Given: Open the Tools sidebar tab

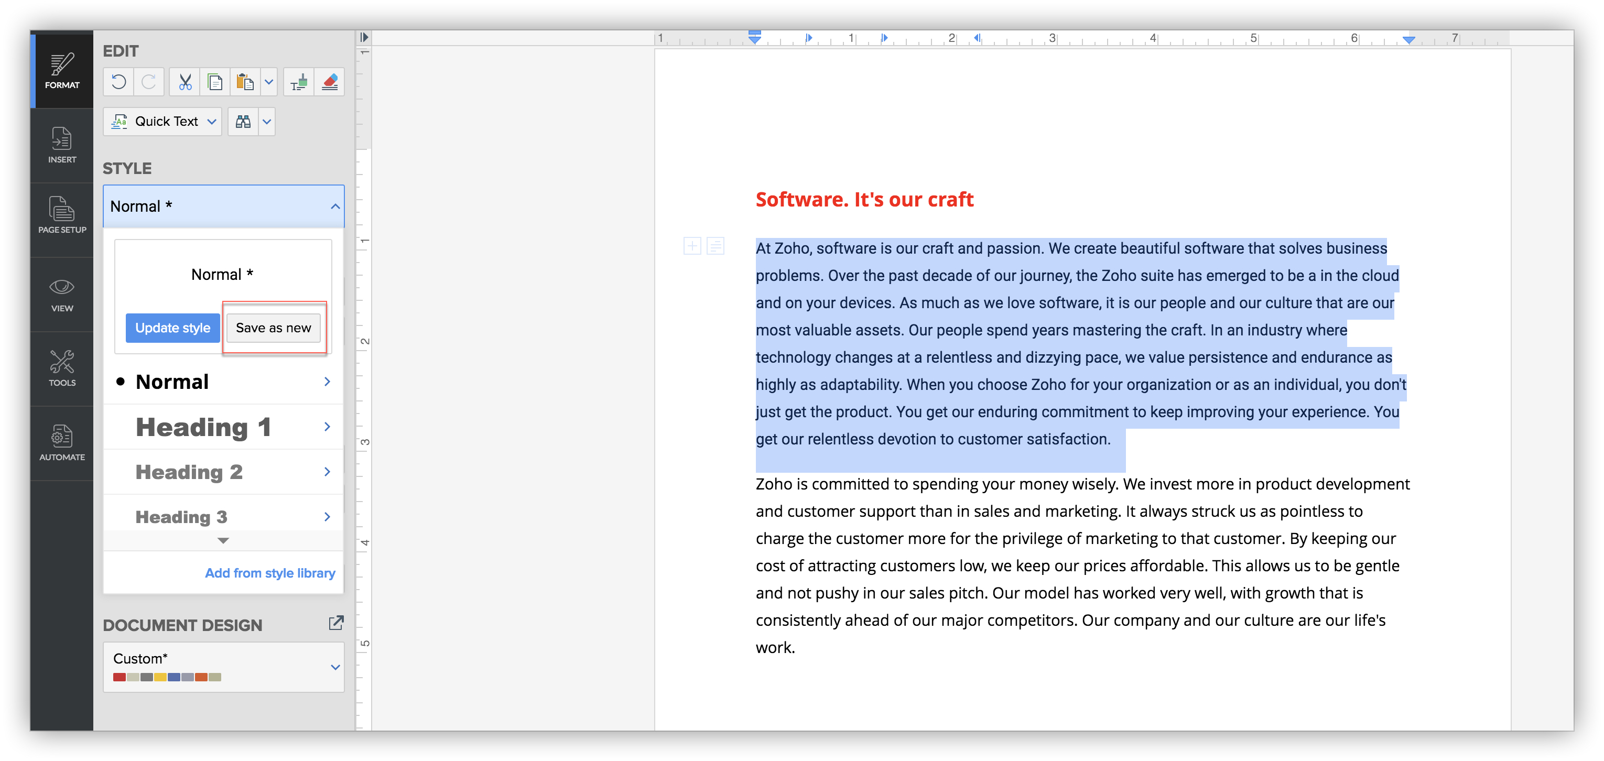Looking at the screenshot, I should 62,368.
